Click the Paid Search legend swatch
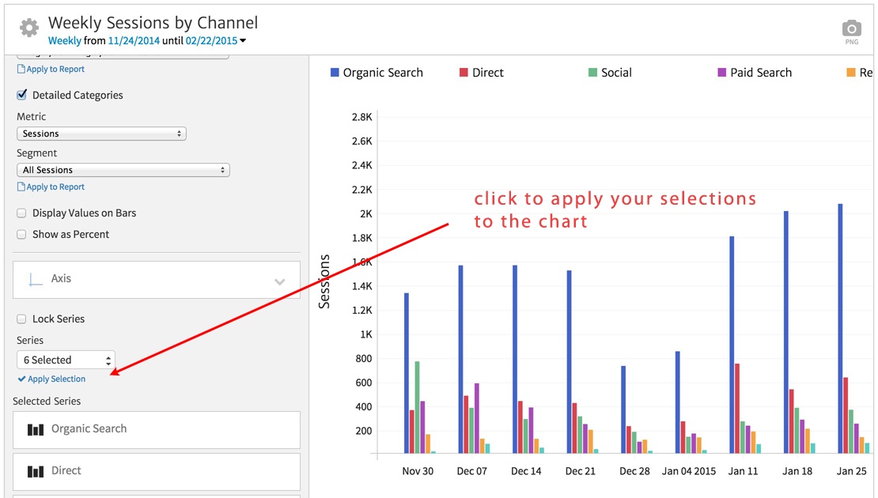 click(721, 73)
